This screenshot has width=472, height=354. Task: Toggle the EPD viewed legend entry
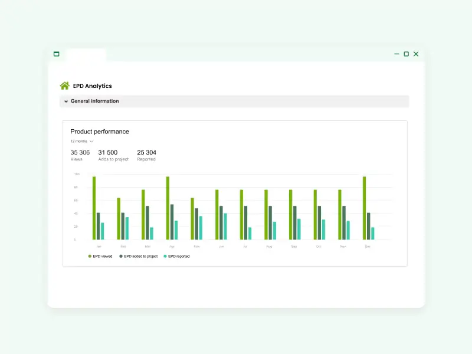click(100, 257)
